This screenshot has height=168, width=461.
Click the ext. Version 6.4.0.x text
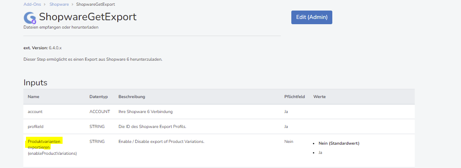(42, 47)
